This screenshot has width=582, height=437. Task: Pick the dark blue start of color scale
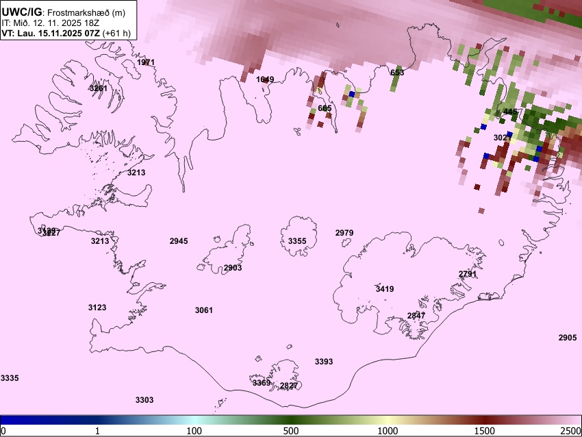[x=8, y=420]
